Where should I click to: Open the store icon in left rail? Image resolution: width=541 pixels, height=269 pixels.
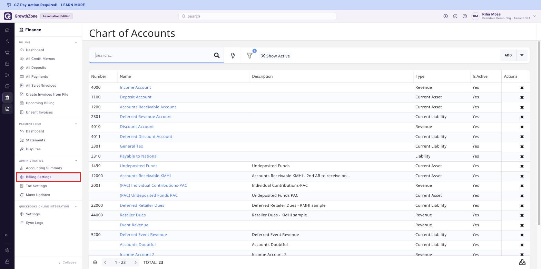pos(7,86)
